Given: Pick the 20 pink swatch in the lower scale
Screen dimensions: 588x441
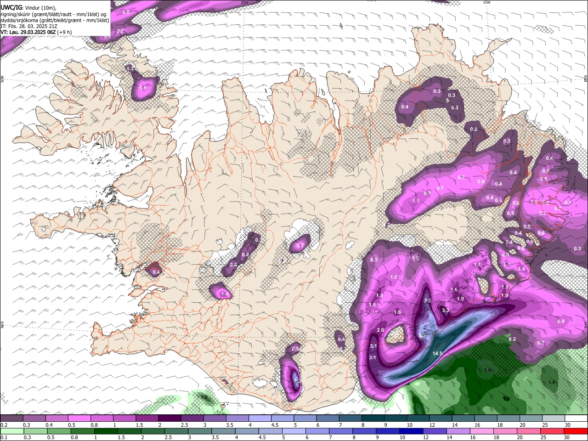Looking at the screenshot, I should coord(529,431).
